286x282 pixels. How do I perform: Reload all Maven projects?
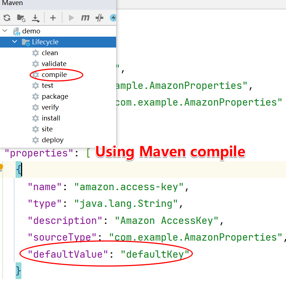point(7,18)
